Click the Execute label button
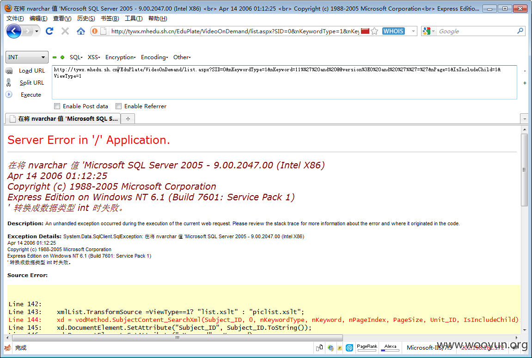Image resolution: width=532 pixels, height=358 pixels. 31,95
